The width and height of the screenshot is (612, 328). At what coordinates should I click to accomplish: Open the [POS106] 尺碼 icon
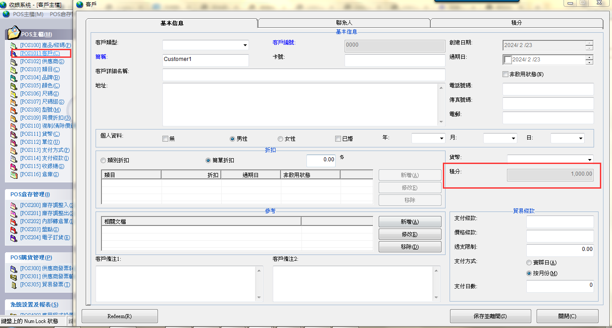(14, 94)
